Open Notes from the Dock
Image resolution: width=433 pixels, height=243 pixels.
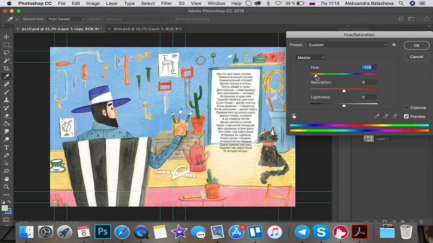click(160, 232)
